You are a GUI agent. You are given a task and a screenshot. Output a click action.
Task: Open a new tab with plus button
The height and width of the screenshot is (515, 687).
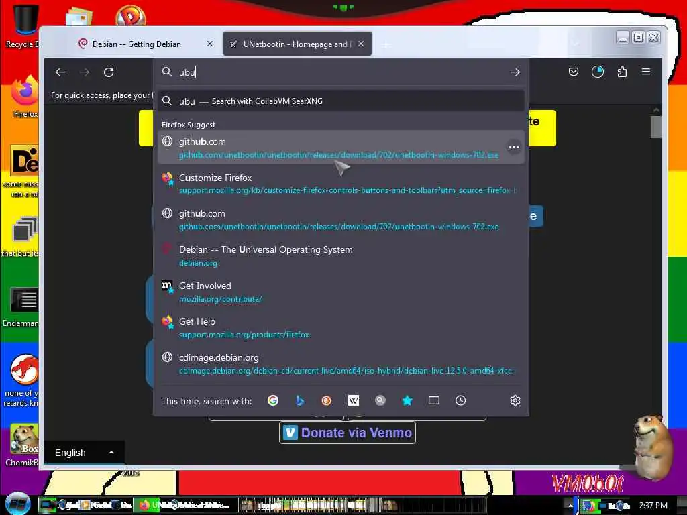click(x=386, y=44)
